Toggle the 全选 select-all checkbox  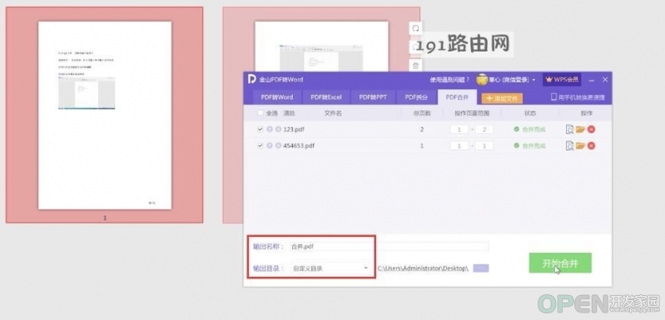click(260, 113)
